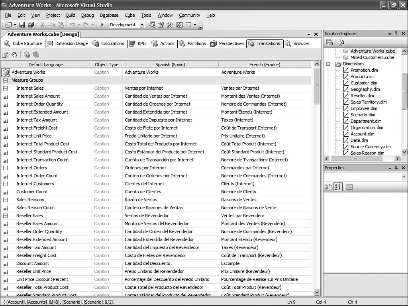
Task: Open the active documents list arrow
Action: click(309, 34)
